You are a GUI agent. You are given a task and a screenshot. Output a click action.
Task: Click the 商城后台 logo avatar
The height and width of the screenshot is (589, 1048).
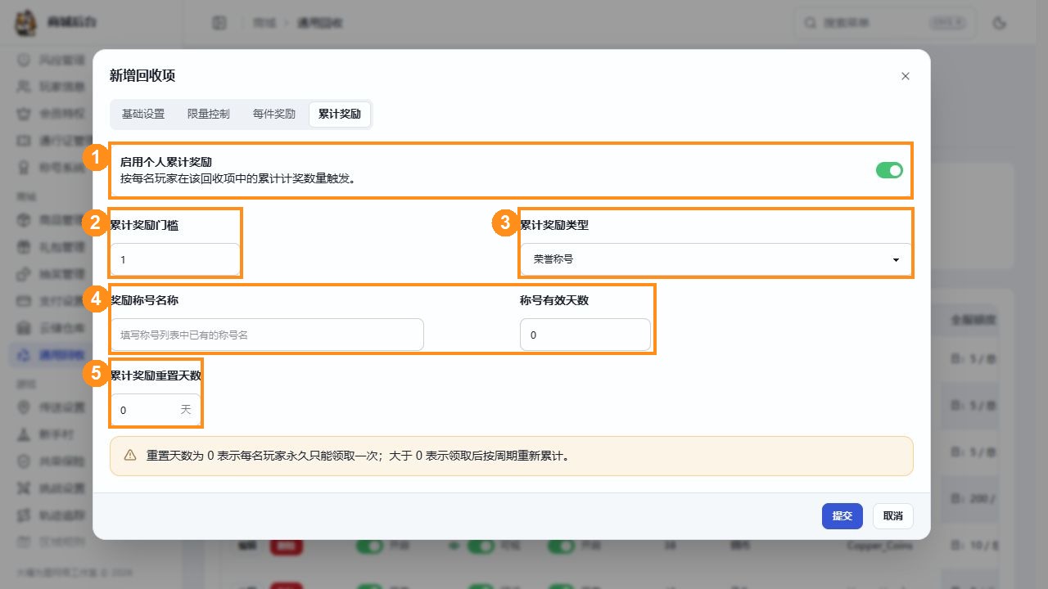tap(27, 22)
